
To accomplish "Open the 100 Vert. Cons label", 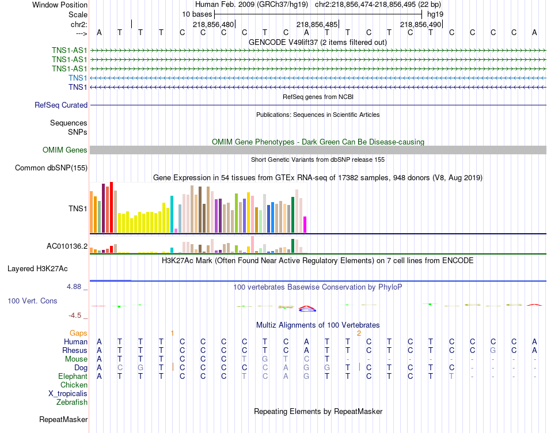I will [x=32, y=301].
